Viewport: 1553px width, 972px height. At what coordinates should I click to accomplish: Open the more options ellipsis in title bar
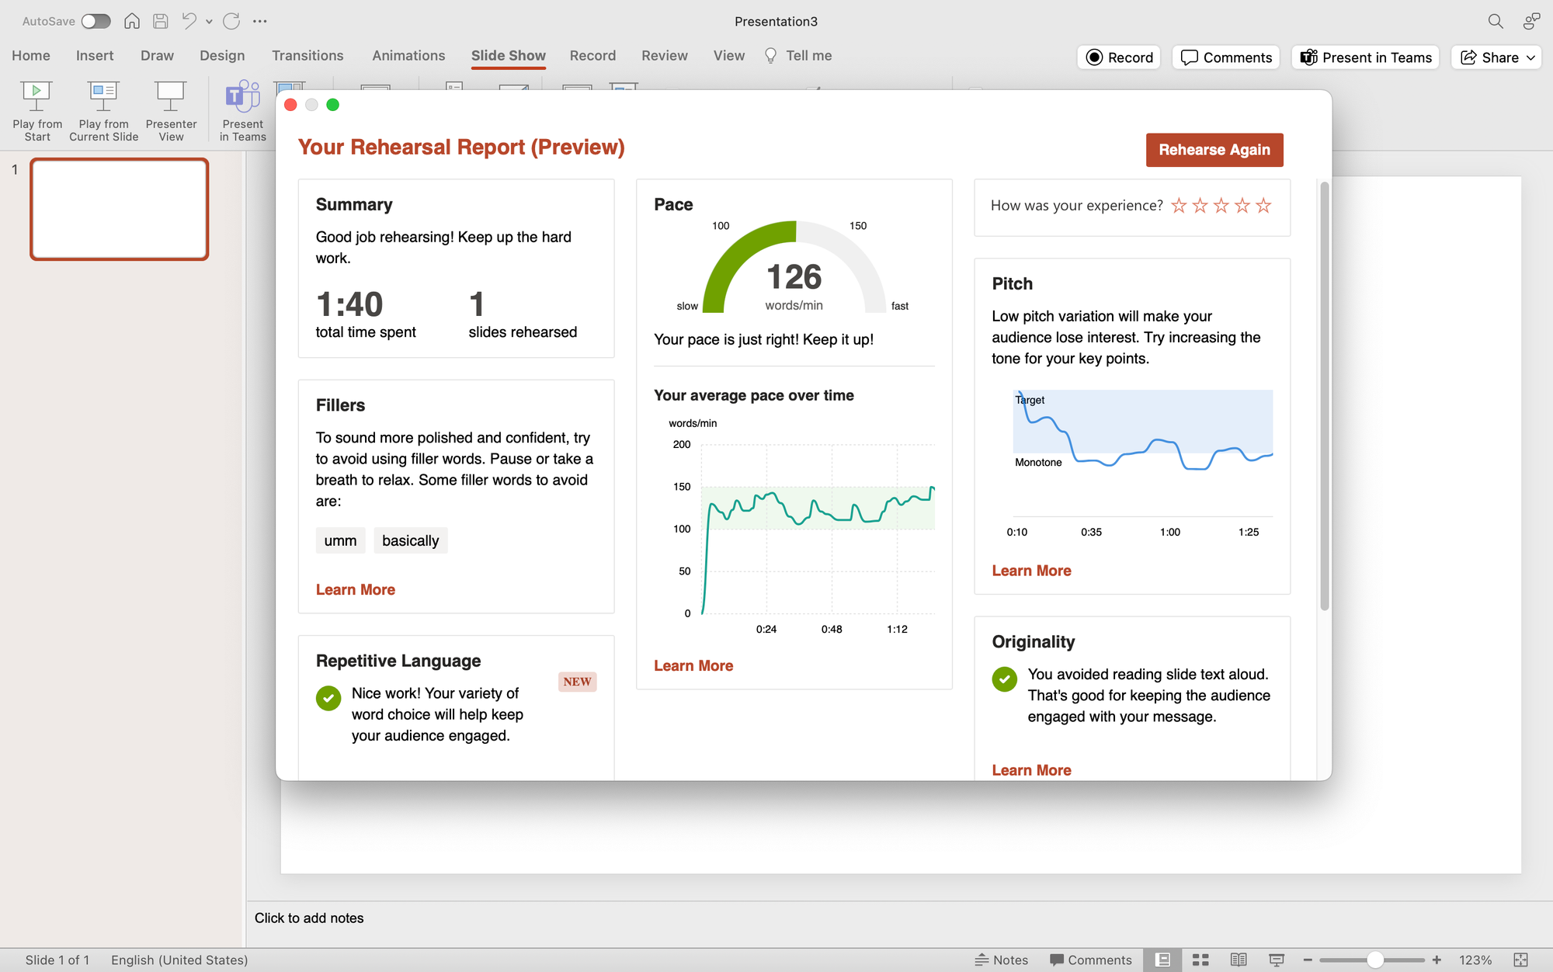coord(260,21)
